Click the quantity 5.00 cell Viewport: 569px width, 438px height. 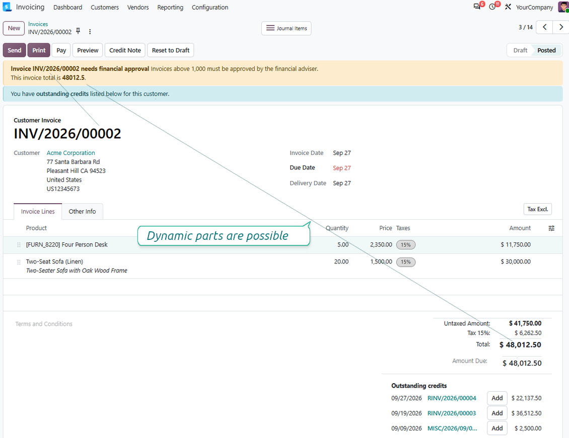point(342,245)
